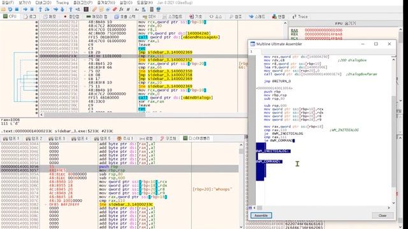Click the Execute till return icon
Image resolution: width=408 pixels, height=229 pixels.
[x=71, y=10]
